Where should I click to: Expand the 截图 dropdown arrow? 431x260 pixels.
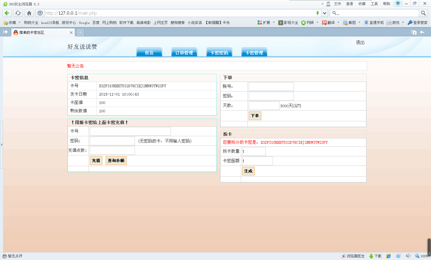(x=359, y=22)
